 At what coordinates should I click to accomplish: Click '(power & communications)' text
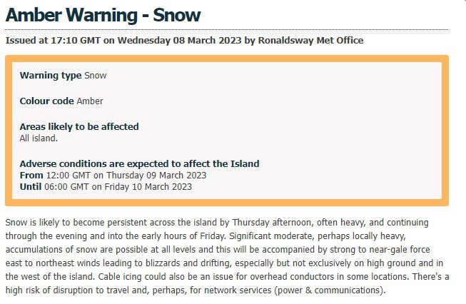(x=330, y=290)
